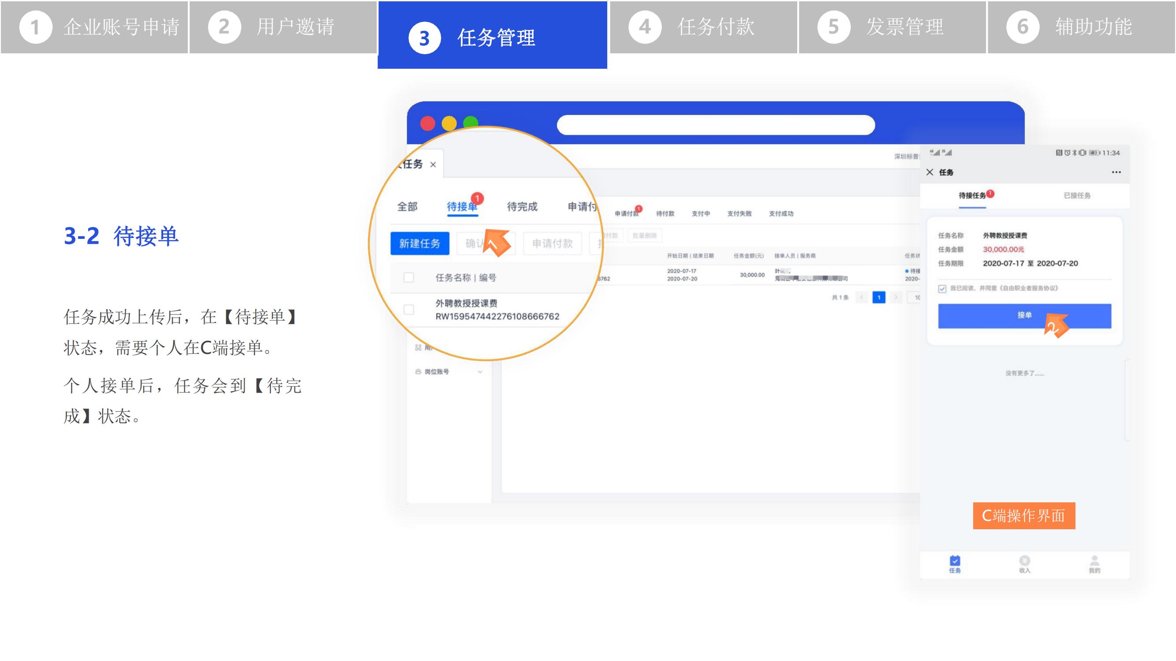
Task: Click the 岗位账号 sidebar icon
Action: coord(418,372)
